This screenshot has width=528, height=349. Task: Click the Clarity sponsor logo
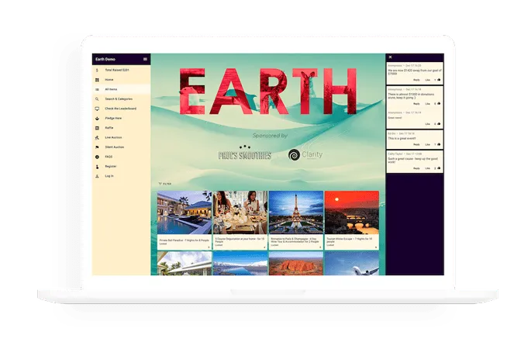(x=305, y=154)
